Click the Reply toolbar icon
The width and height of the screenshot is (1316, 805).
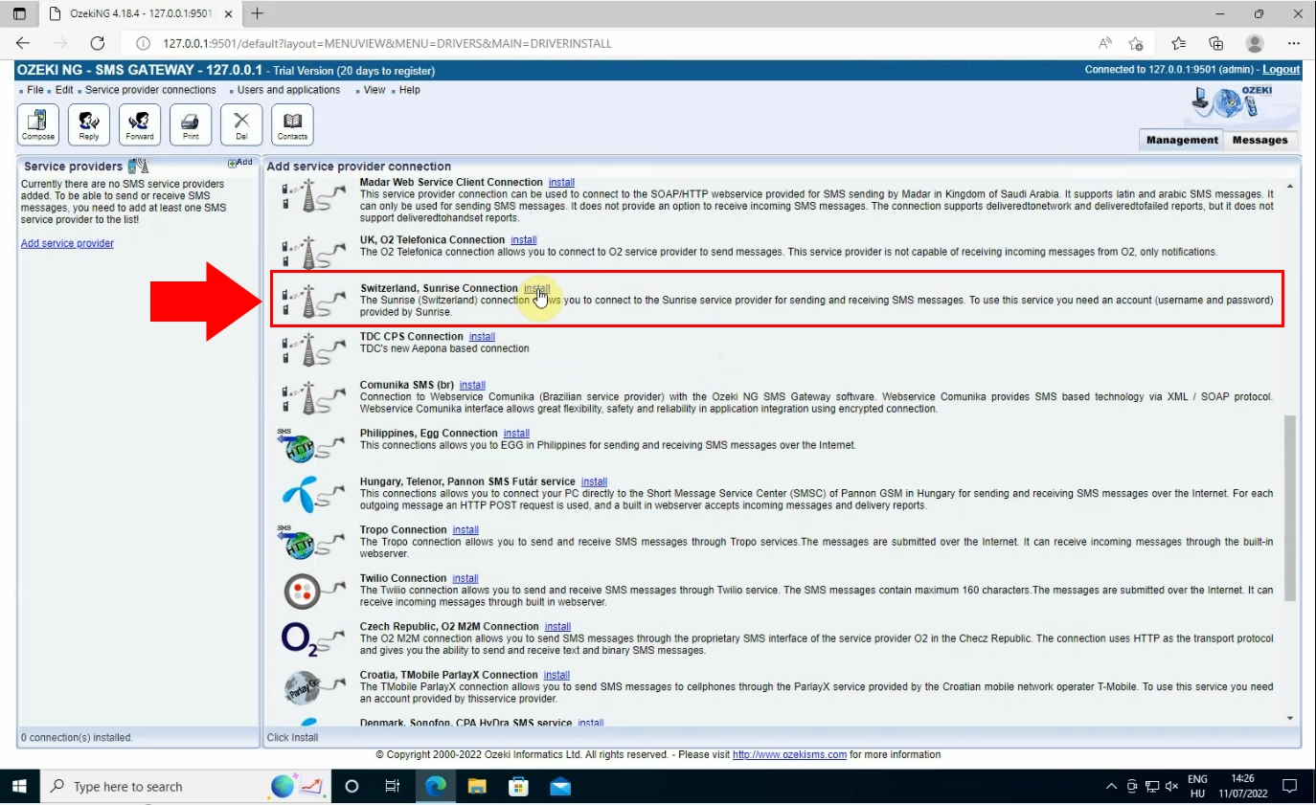(x=89, y=124)
